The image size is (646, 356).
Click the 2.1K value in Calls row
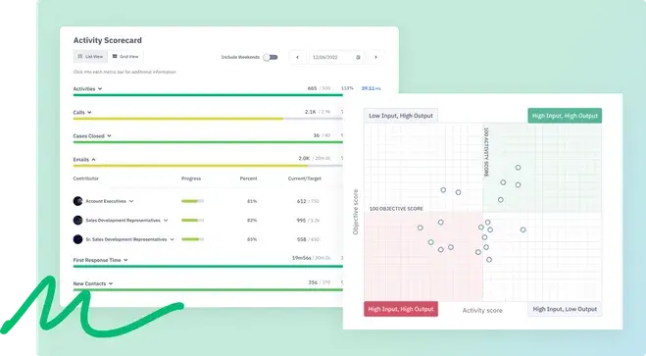pos(311,112)
